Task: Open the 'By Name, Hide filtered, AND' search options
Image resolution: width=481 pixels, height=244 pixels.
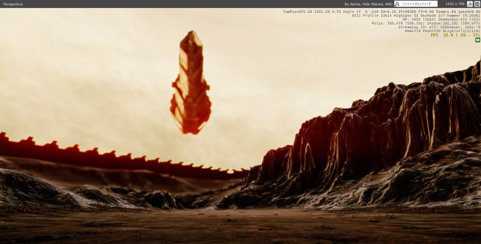Action: point(368,4)
